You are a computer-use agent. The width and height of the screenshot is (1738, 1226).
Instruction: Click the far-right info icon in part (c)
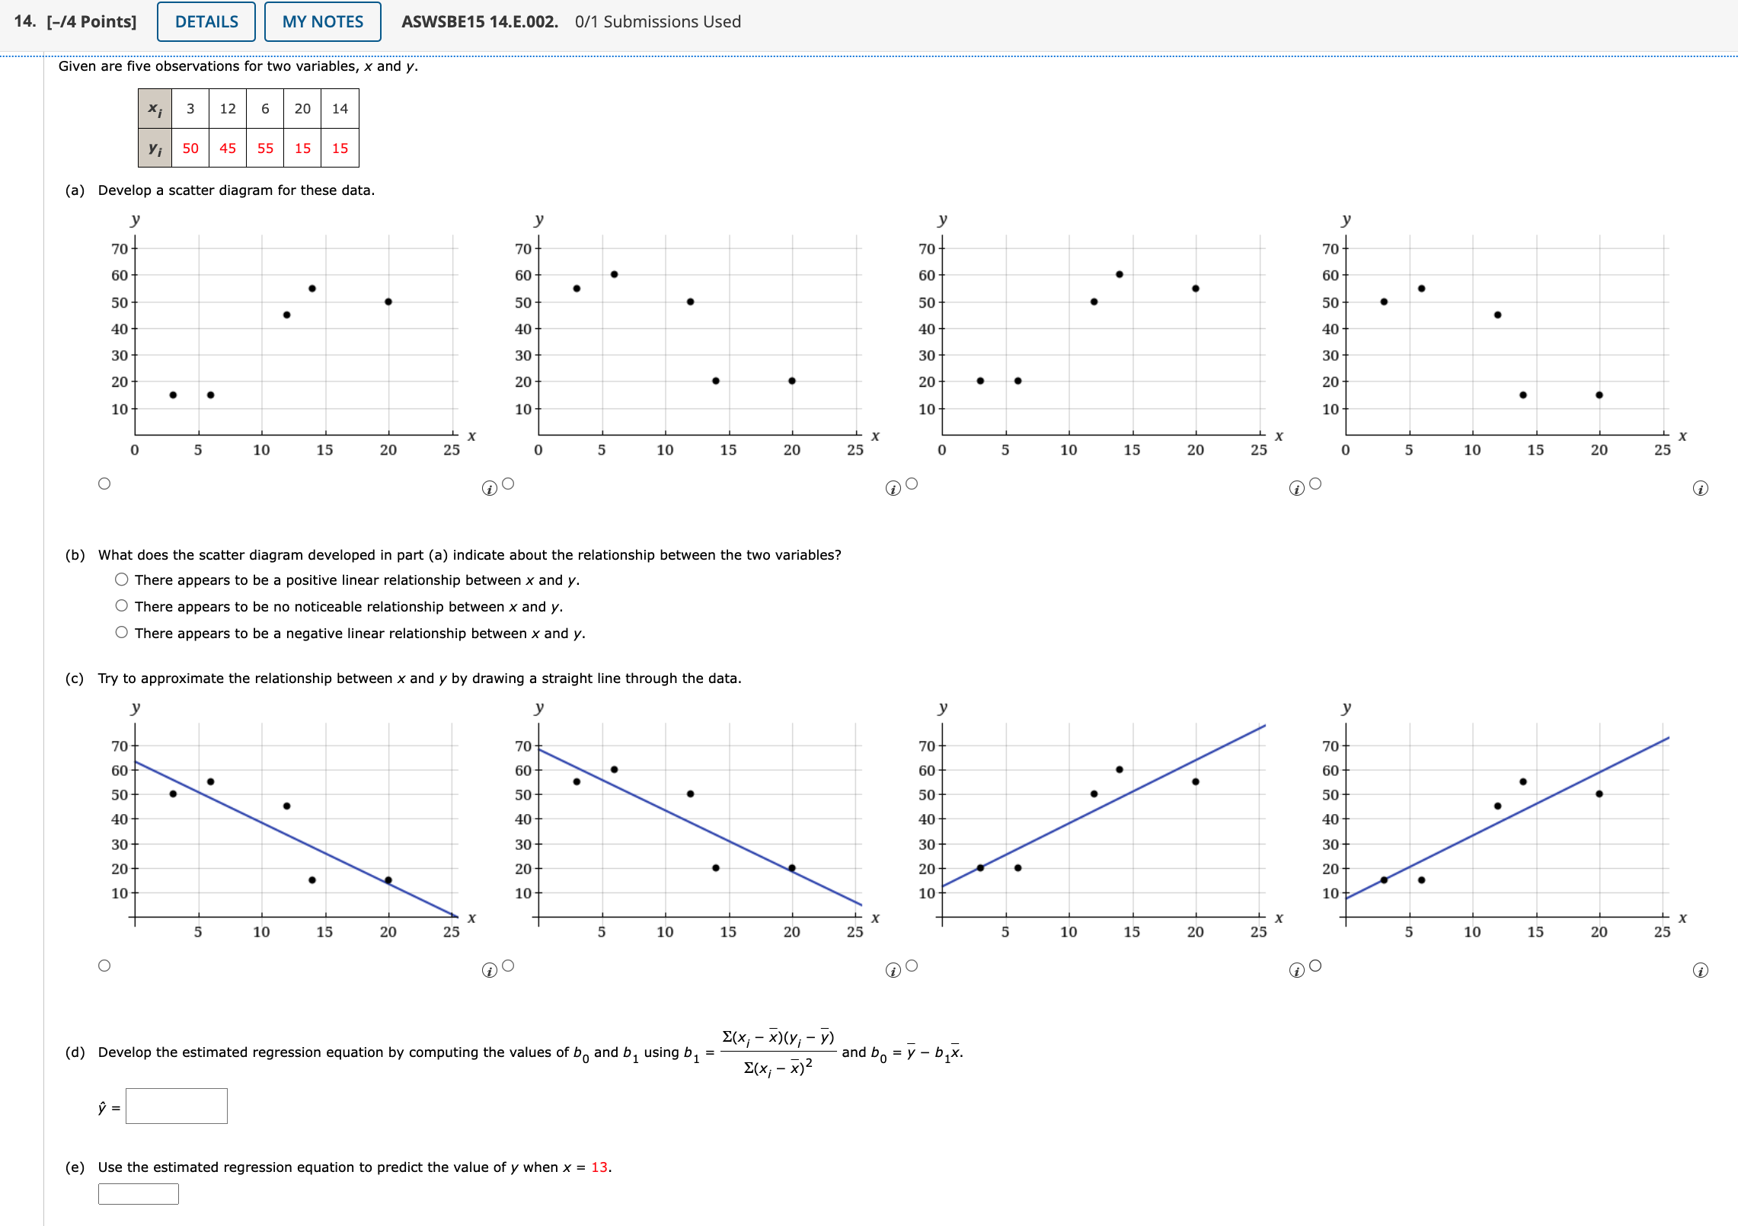(x=1701, y=971)
